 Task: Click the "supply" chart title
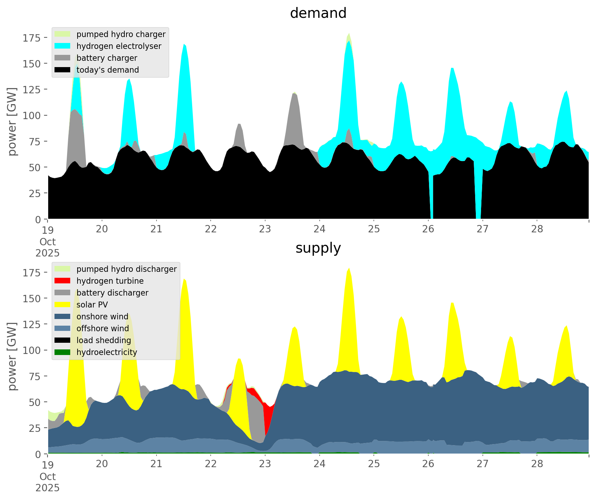click(318, 248)
